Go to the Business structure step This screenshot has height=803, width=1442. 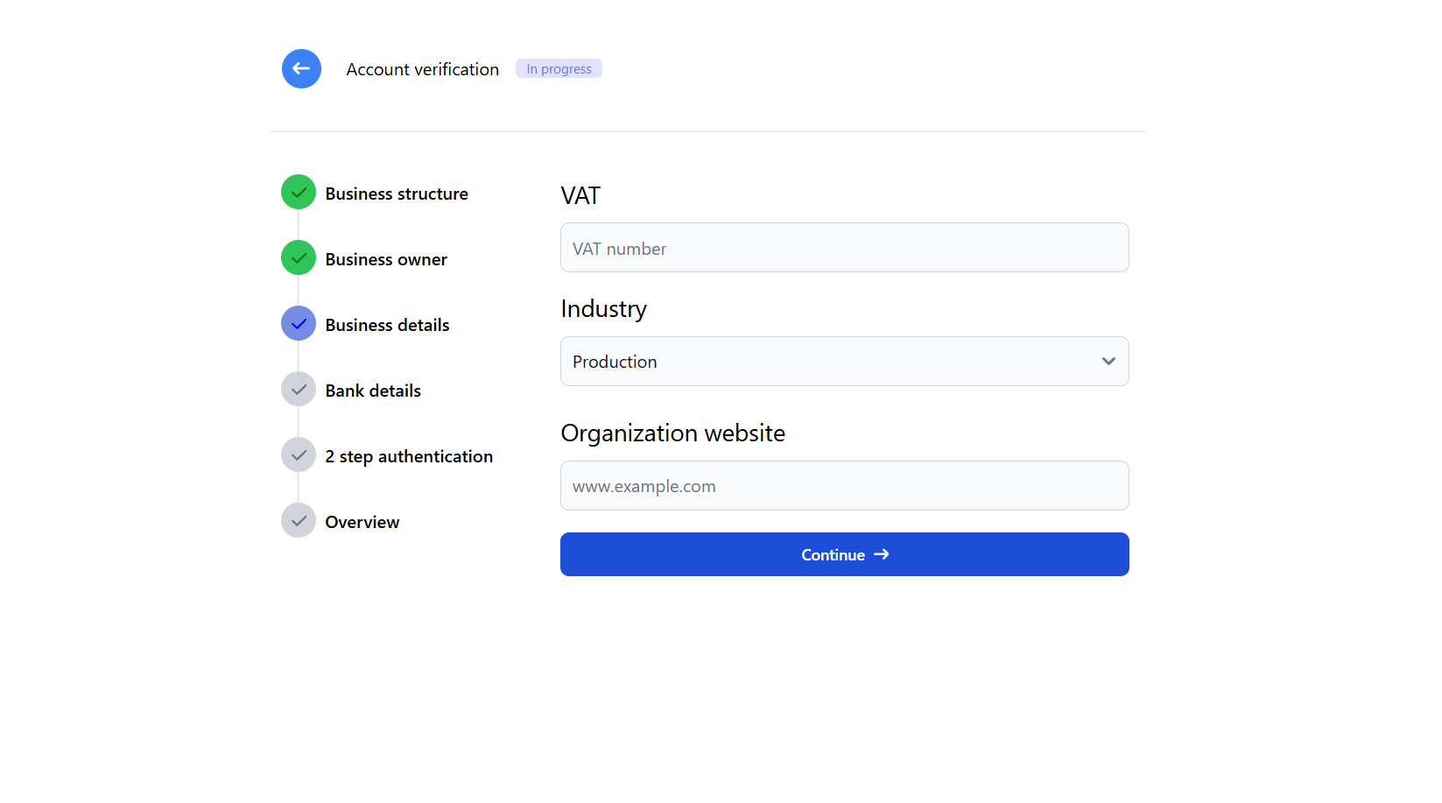[x=397, y=194]
